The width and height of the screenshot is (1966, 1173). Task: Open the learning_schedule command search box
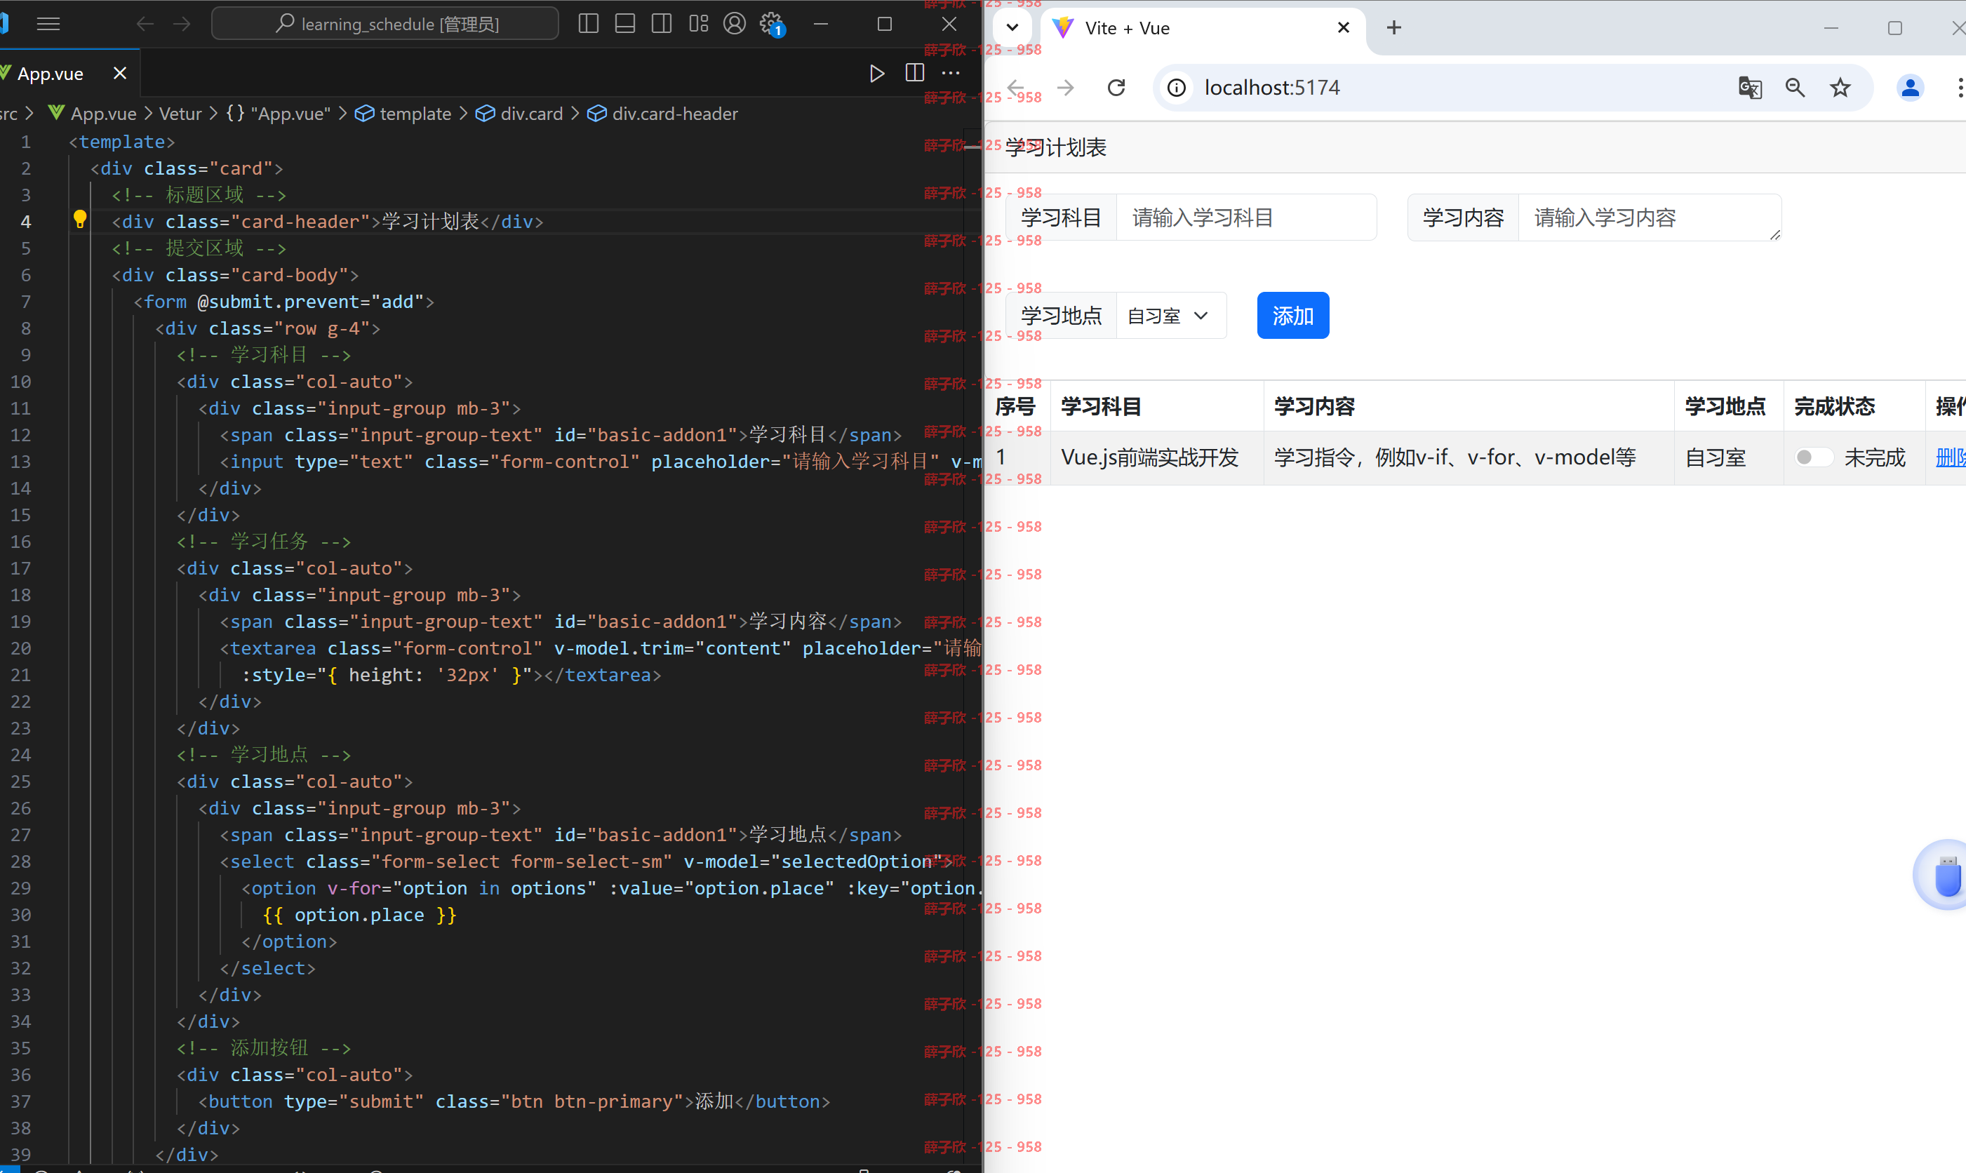pyautogui.click(x=385, y=24)
